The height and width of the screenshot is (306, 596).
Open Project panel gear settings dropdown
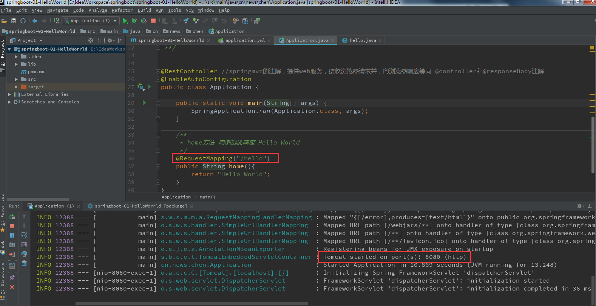point(111,40)
